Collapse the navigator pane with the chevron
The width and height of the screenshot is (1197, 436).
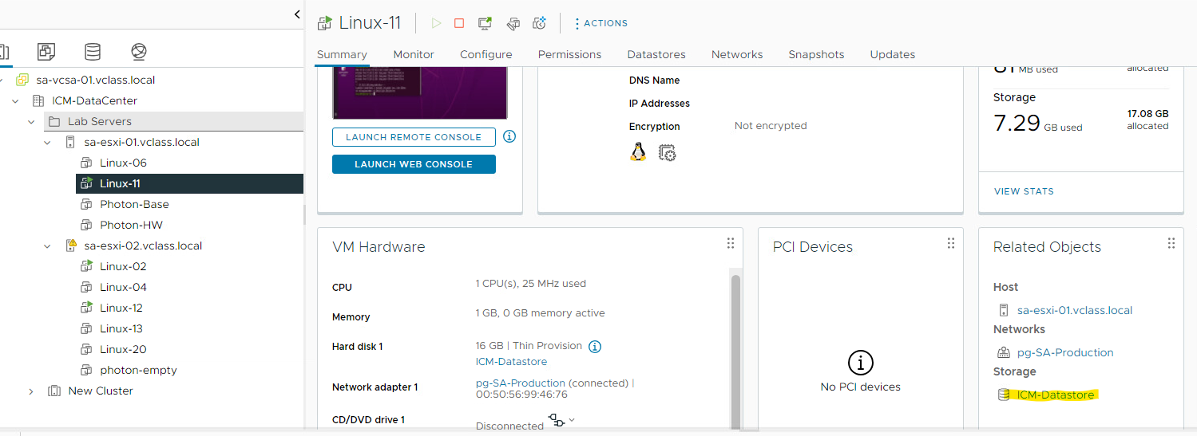click(x=297, y=14)
